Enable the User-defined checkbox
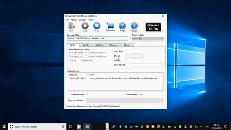The image size is (231, 130). (127, 65)
